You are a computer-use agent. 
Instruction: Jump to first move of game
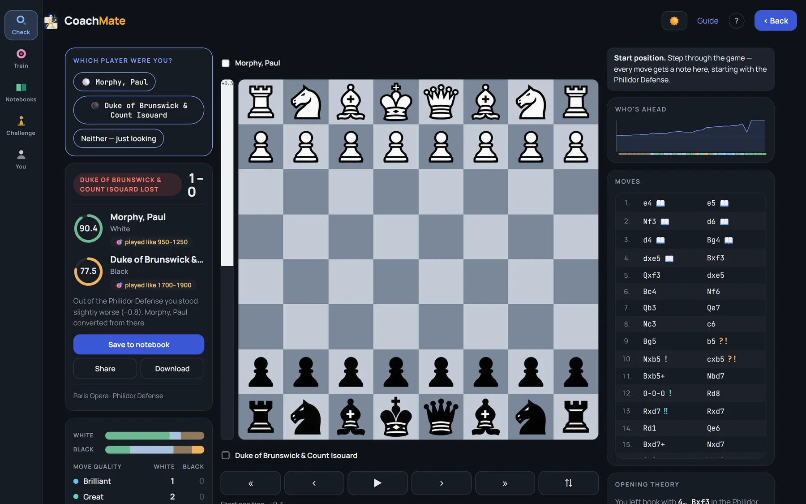[x=251, y=483]
